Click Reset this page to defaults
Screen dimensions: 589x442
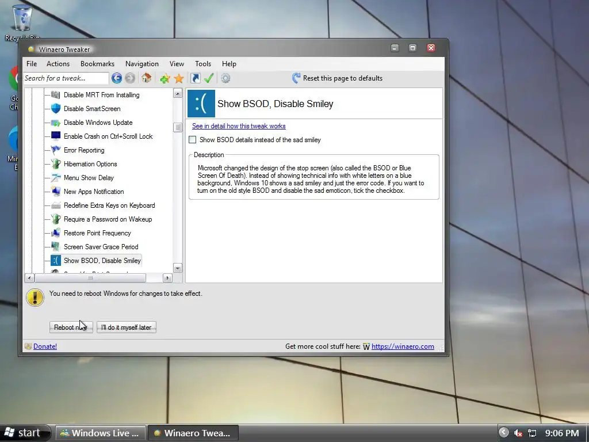(343, 78)
